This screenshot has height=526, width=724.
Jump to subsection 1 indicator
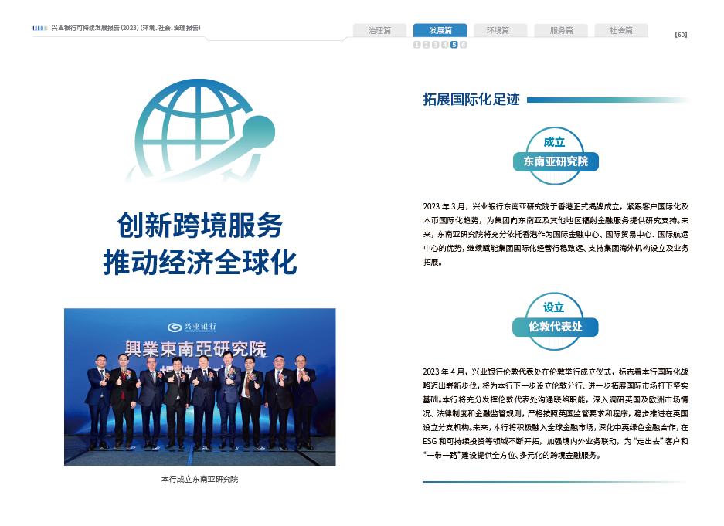[417, 45]
